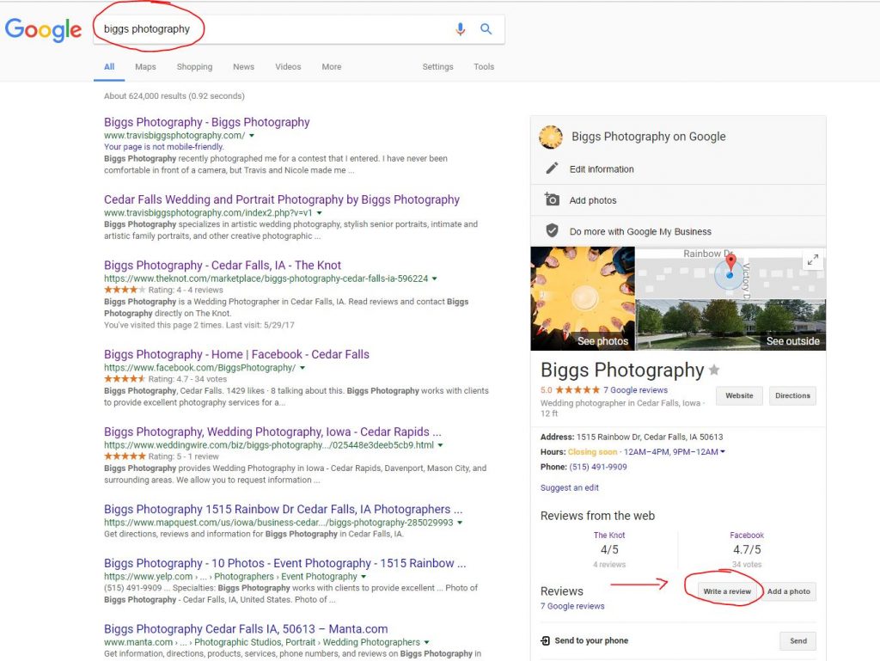Start voice search with microphone icon
This screenshot has width=880, height=661.
tap(461, 29)
